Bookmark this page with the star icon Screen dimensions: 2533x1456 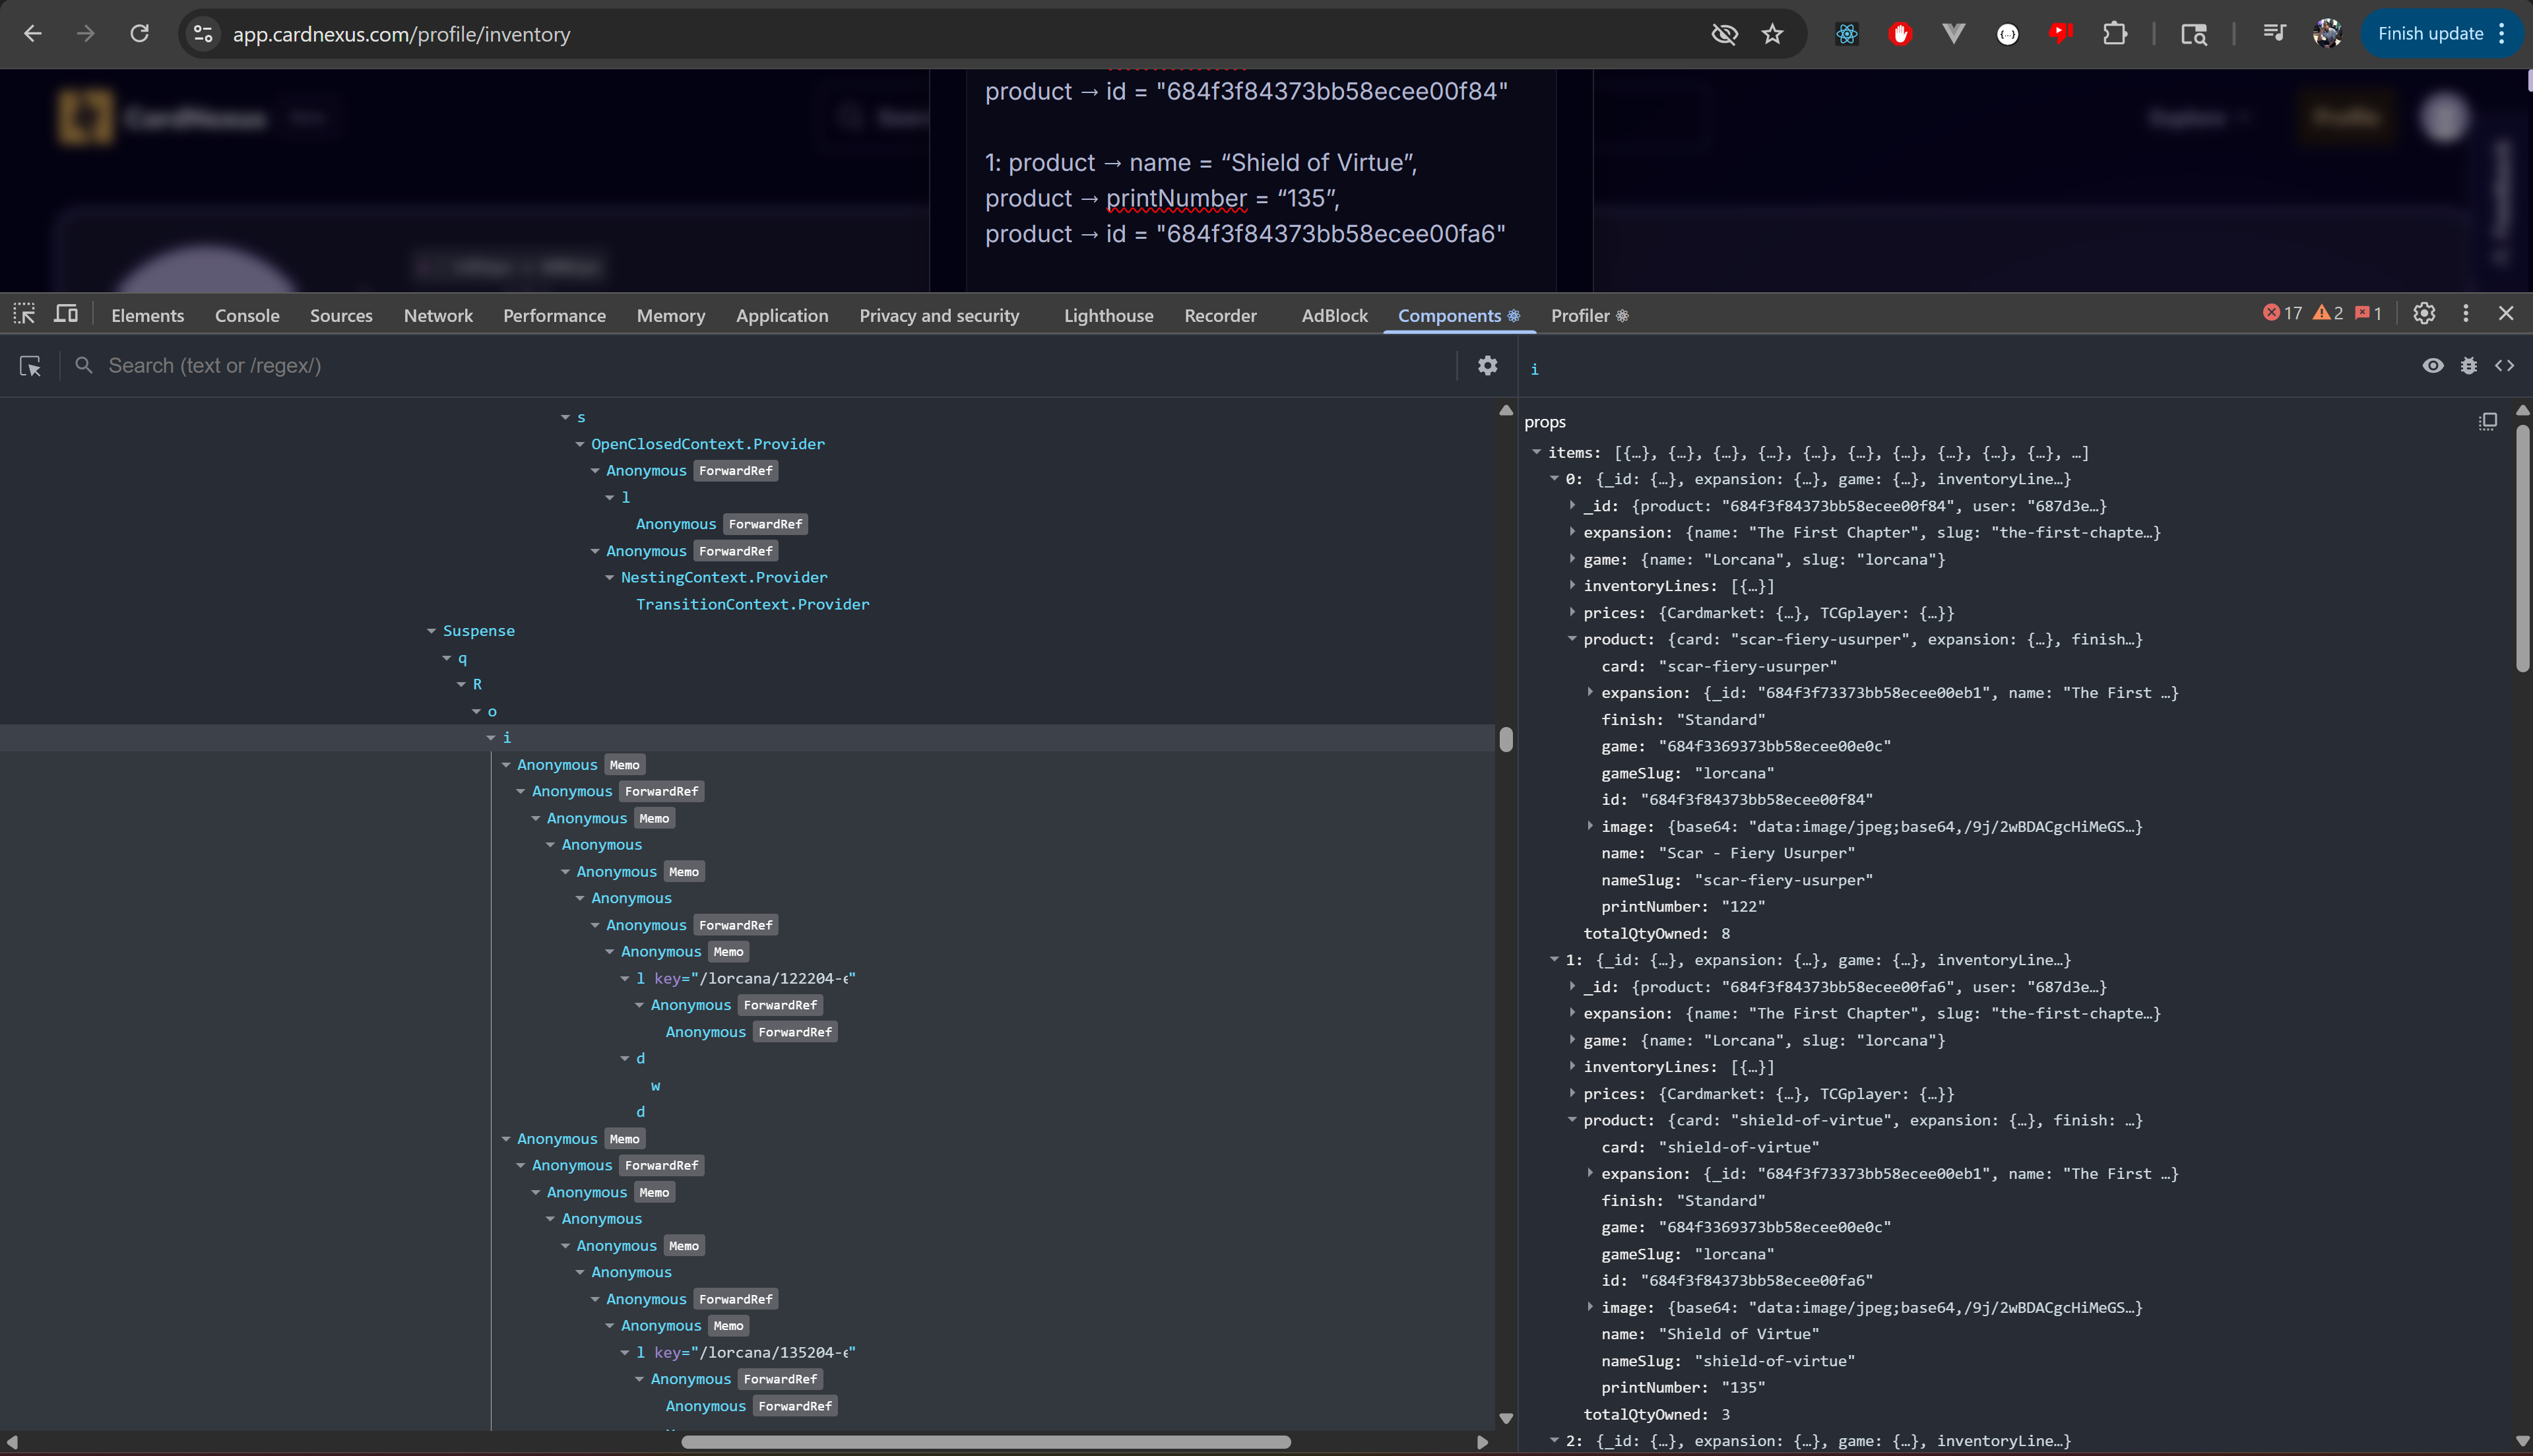point(1773,34)
